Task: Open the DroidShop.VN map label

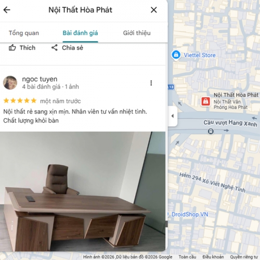Action: point(190,214)
